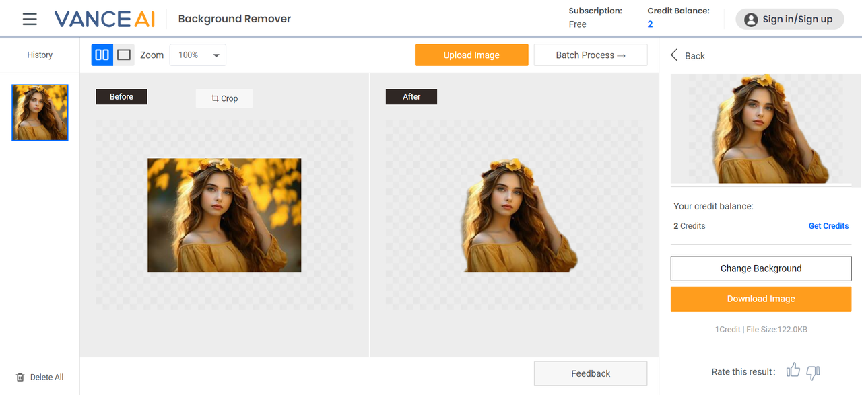Screen dimensions: 862x395
Task: Click the 'Rate this result' text
Action: (743, 372)
